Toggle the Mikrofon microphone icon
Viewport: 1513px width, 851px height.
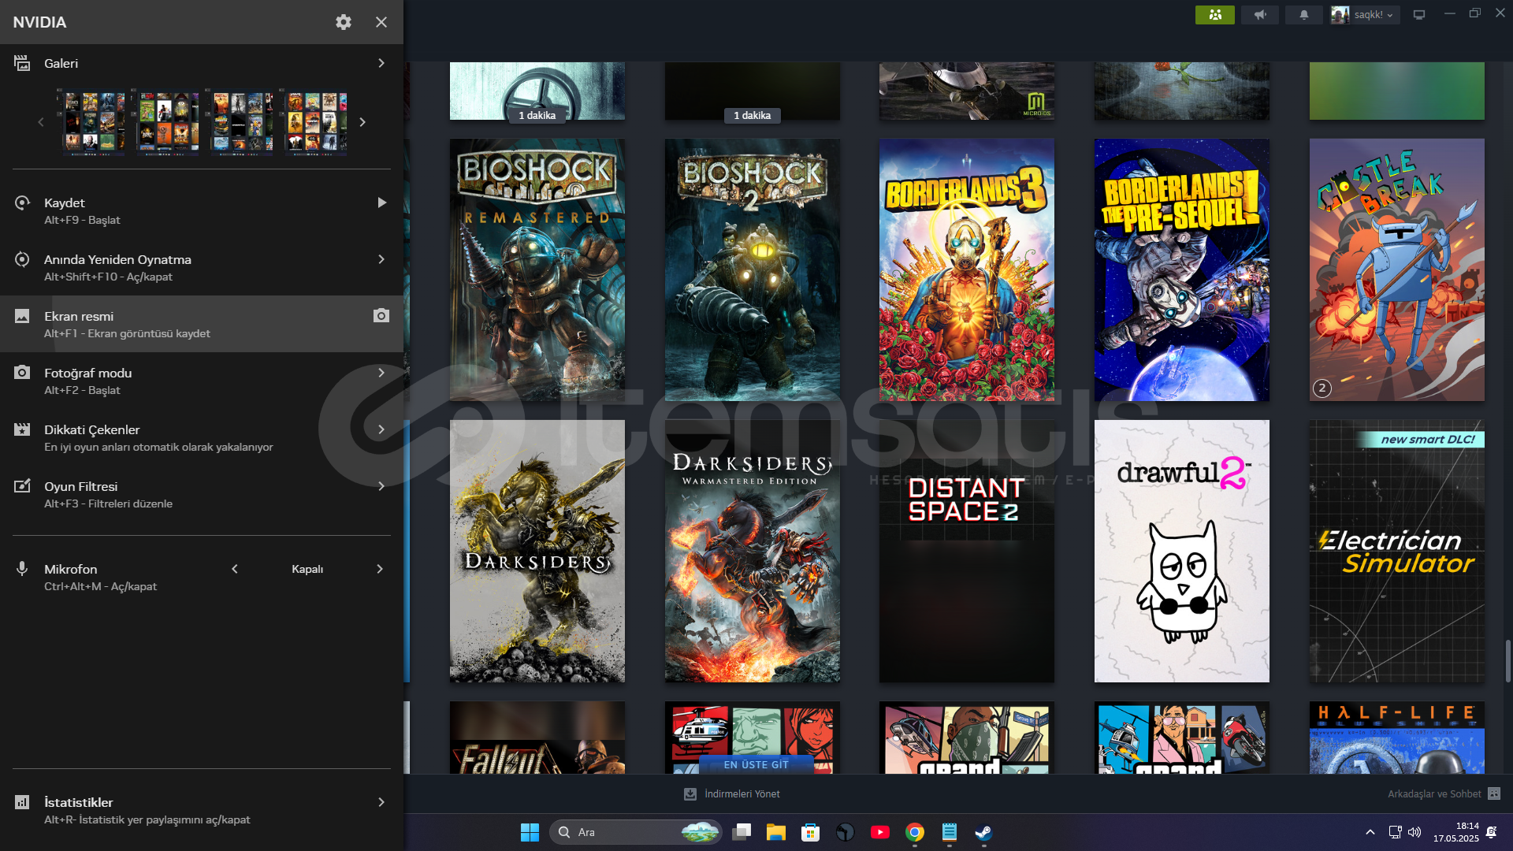coord(22,569)
